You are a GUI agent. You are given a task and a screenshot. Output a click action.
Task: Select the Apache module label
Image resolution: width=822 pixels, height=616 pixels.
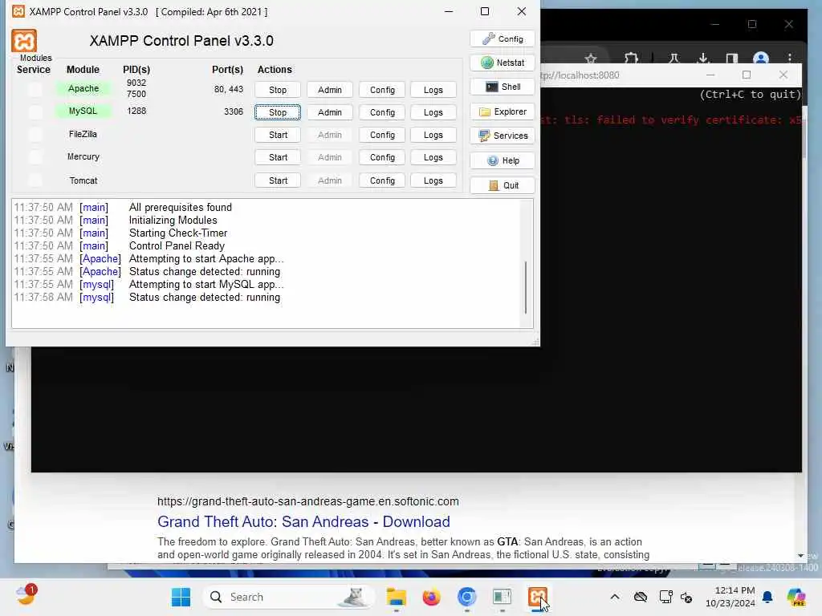83,88
